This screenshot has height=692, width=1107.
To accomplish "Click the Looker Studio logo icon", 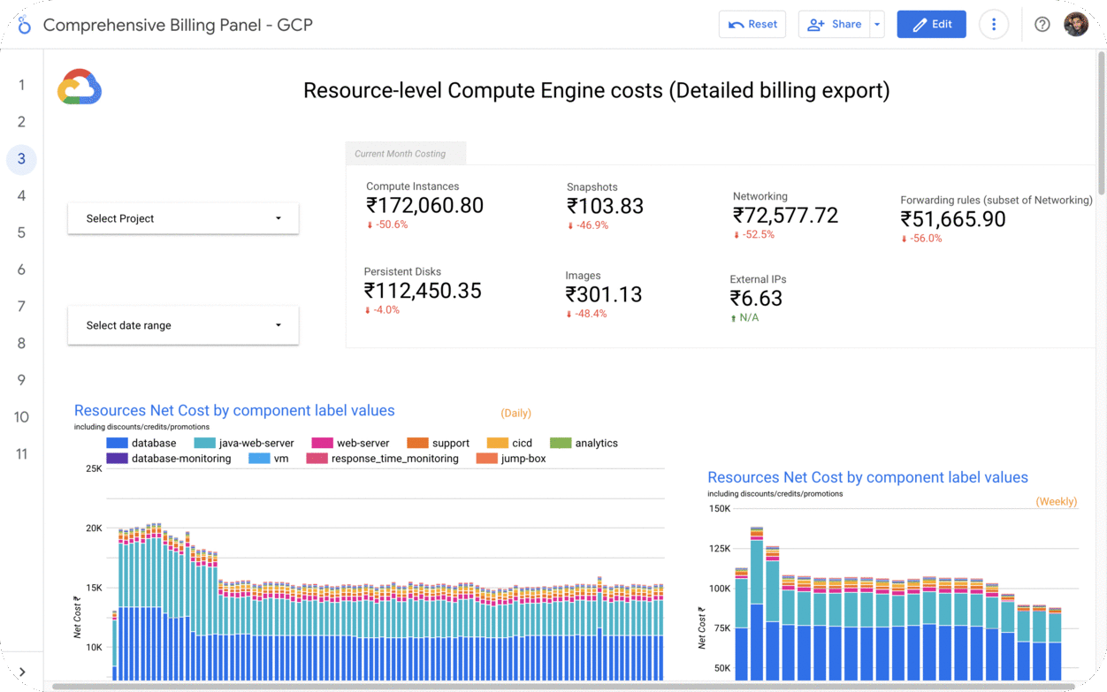I will click(x=24, y=25).
